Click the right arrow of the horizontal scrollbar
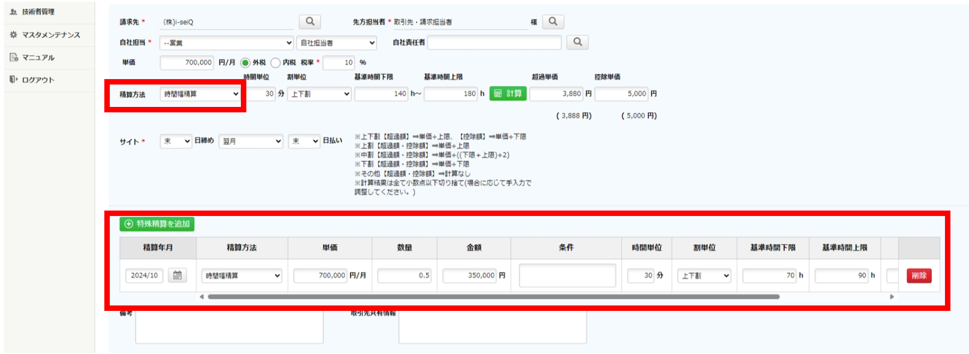The image size is (969, 354). [x=891, y=297]
